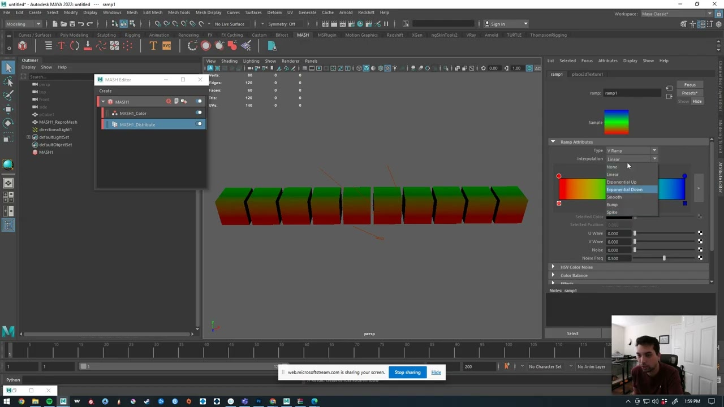Screen dimensions: 724x407
Task: Click the Hide link in sharing bar
Action: click(x=436, y=373)
